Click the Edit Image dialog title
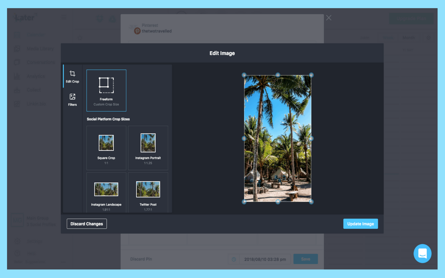 pos(222,53)
